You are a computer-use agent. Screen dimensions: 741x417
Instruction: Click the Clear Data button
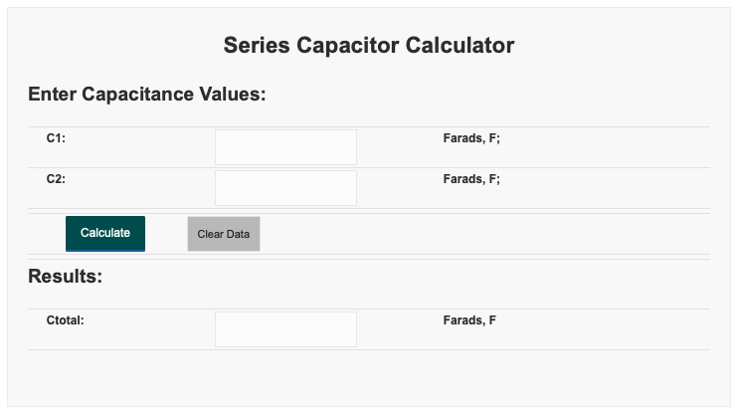(224, 234)
